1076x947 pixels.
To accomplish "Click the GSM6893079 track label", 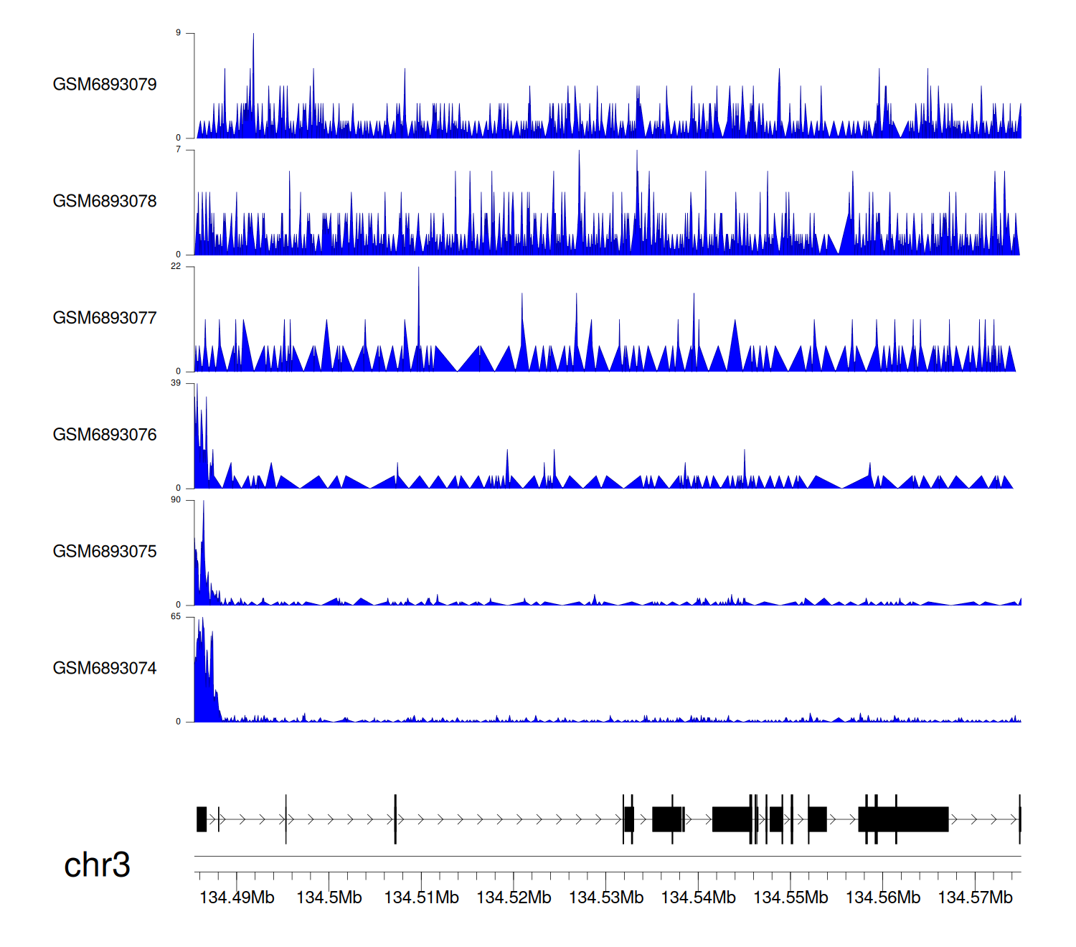I will tap(105, 85).
